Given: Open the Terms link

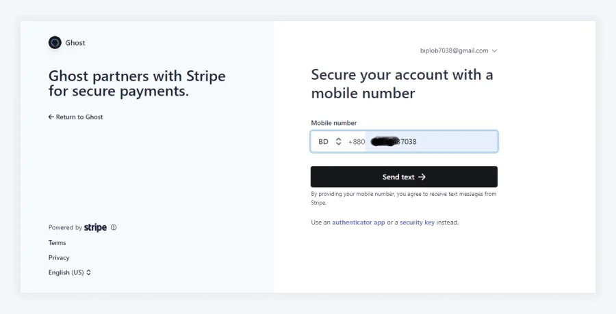Looking at the screenshot, I should tap(57, 242).
